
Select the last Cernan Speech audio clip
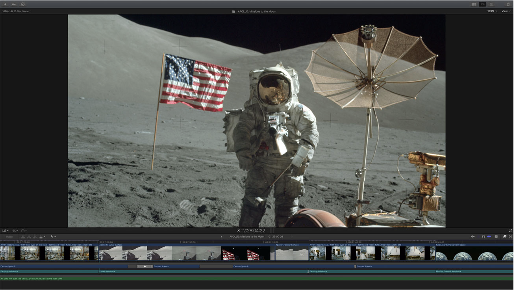pos(434,266)
